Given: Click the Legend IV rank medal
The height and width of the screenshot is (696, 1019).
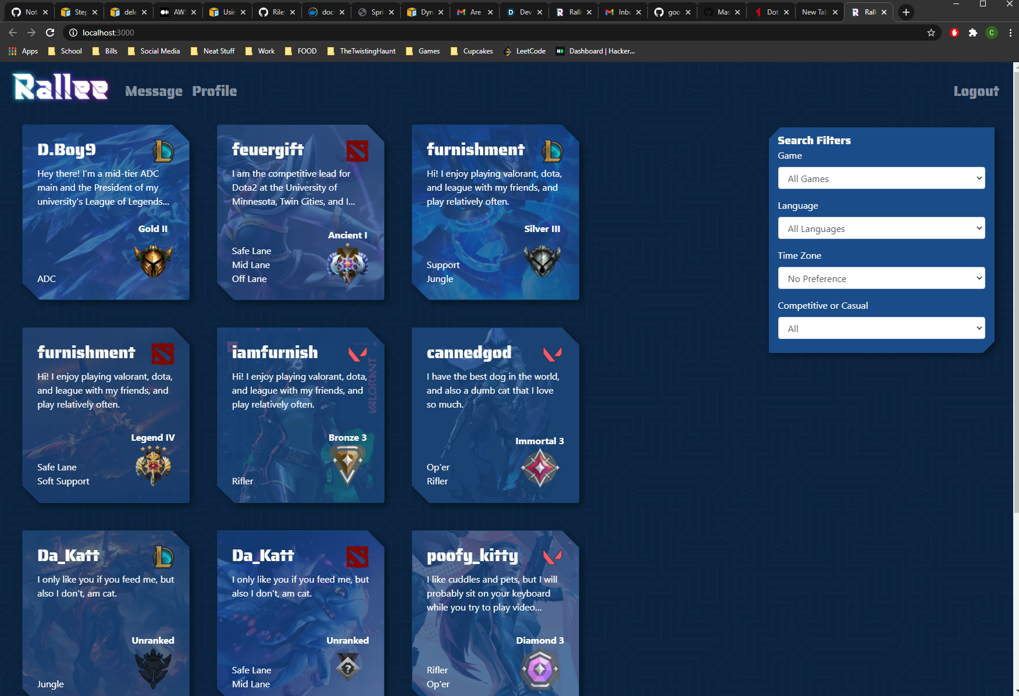Looking at the screenshot, I should pos(153,466).
